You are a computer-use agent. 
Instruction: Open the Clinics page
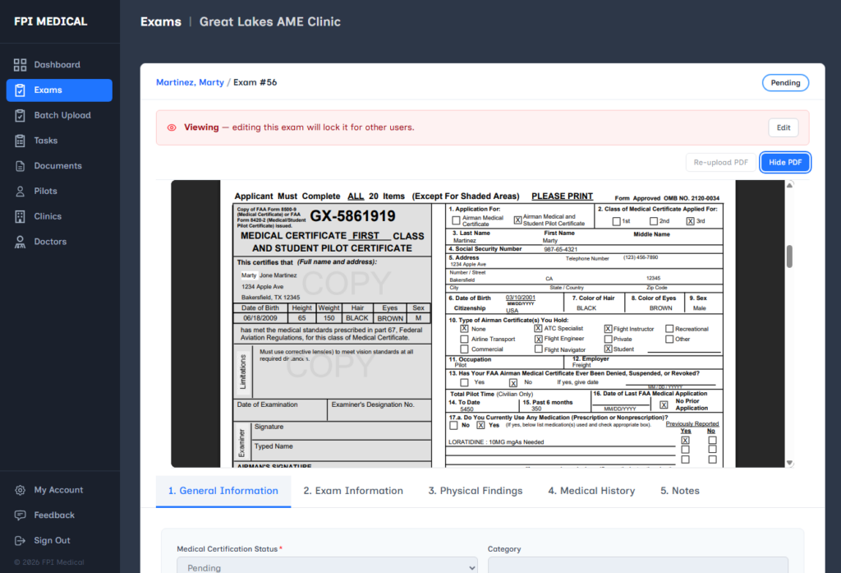point(59,216)
